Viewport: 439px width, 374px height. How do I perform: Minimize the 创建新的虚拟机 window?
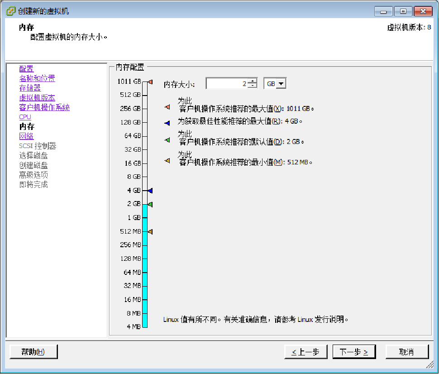pyautogui.click(x=384, y=11)
